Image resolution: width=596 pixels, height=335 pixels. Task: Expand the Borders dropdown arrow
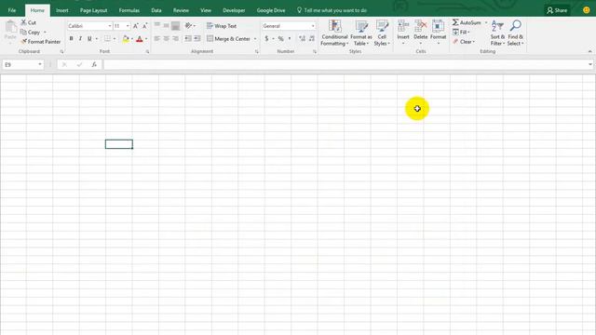[115, 39]
